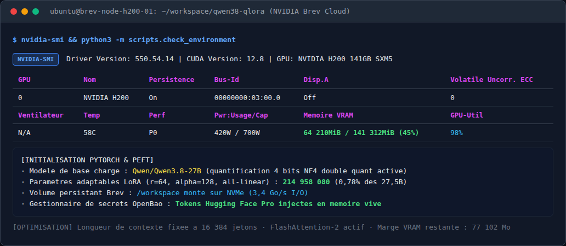Select the Driver Version 550.54.14 text

pos(121,59)
